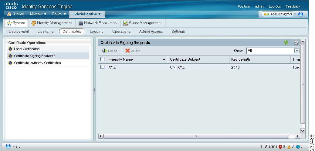
Task: Expand the Administration menu
Action: pyautogui.click(x=87, y=14)
